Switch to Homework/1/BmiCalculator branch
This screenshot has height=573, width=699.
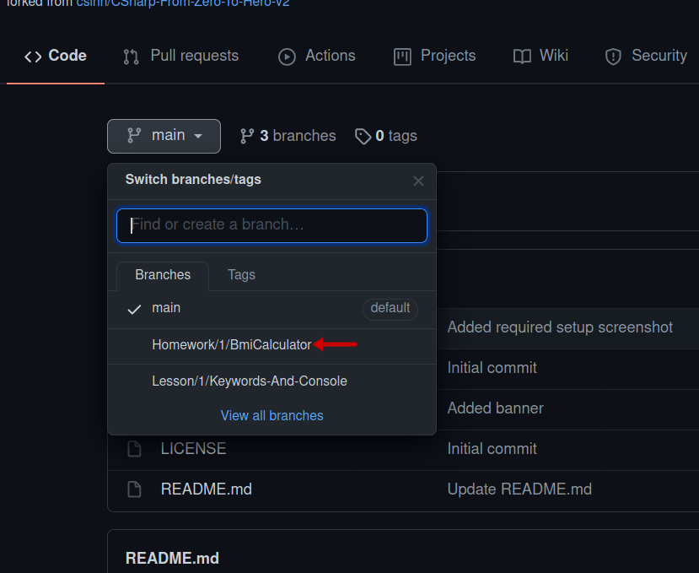(272, 345)
